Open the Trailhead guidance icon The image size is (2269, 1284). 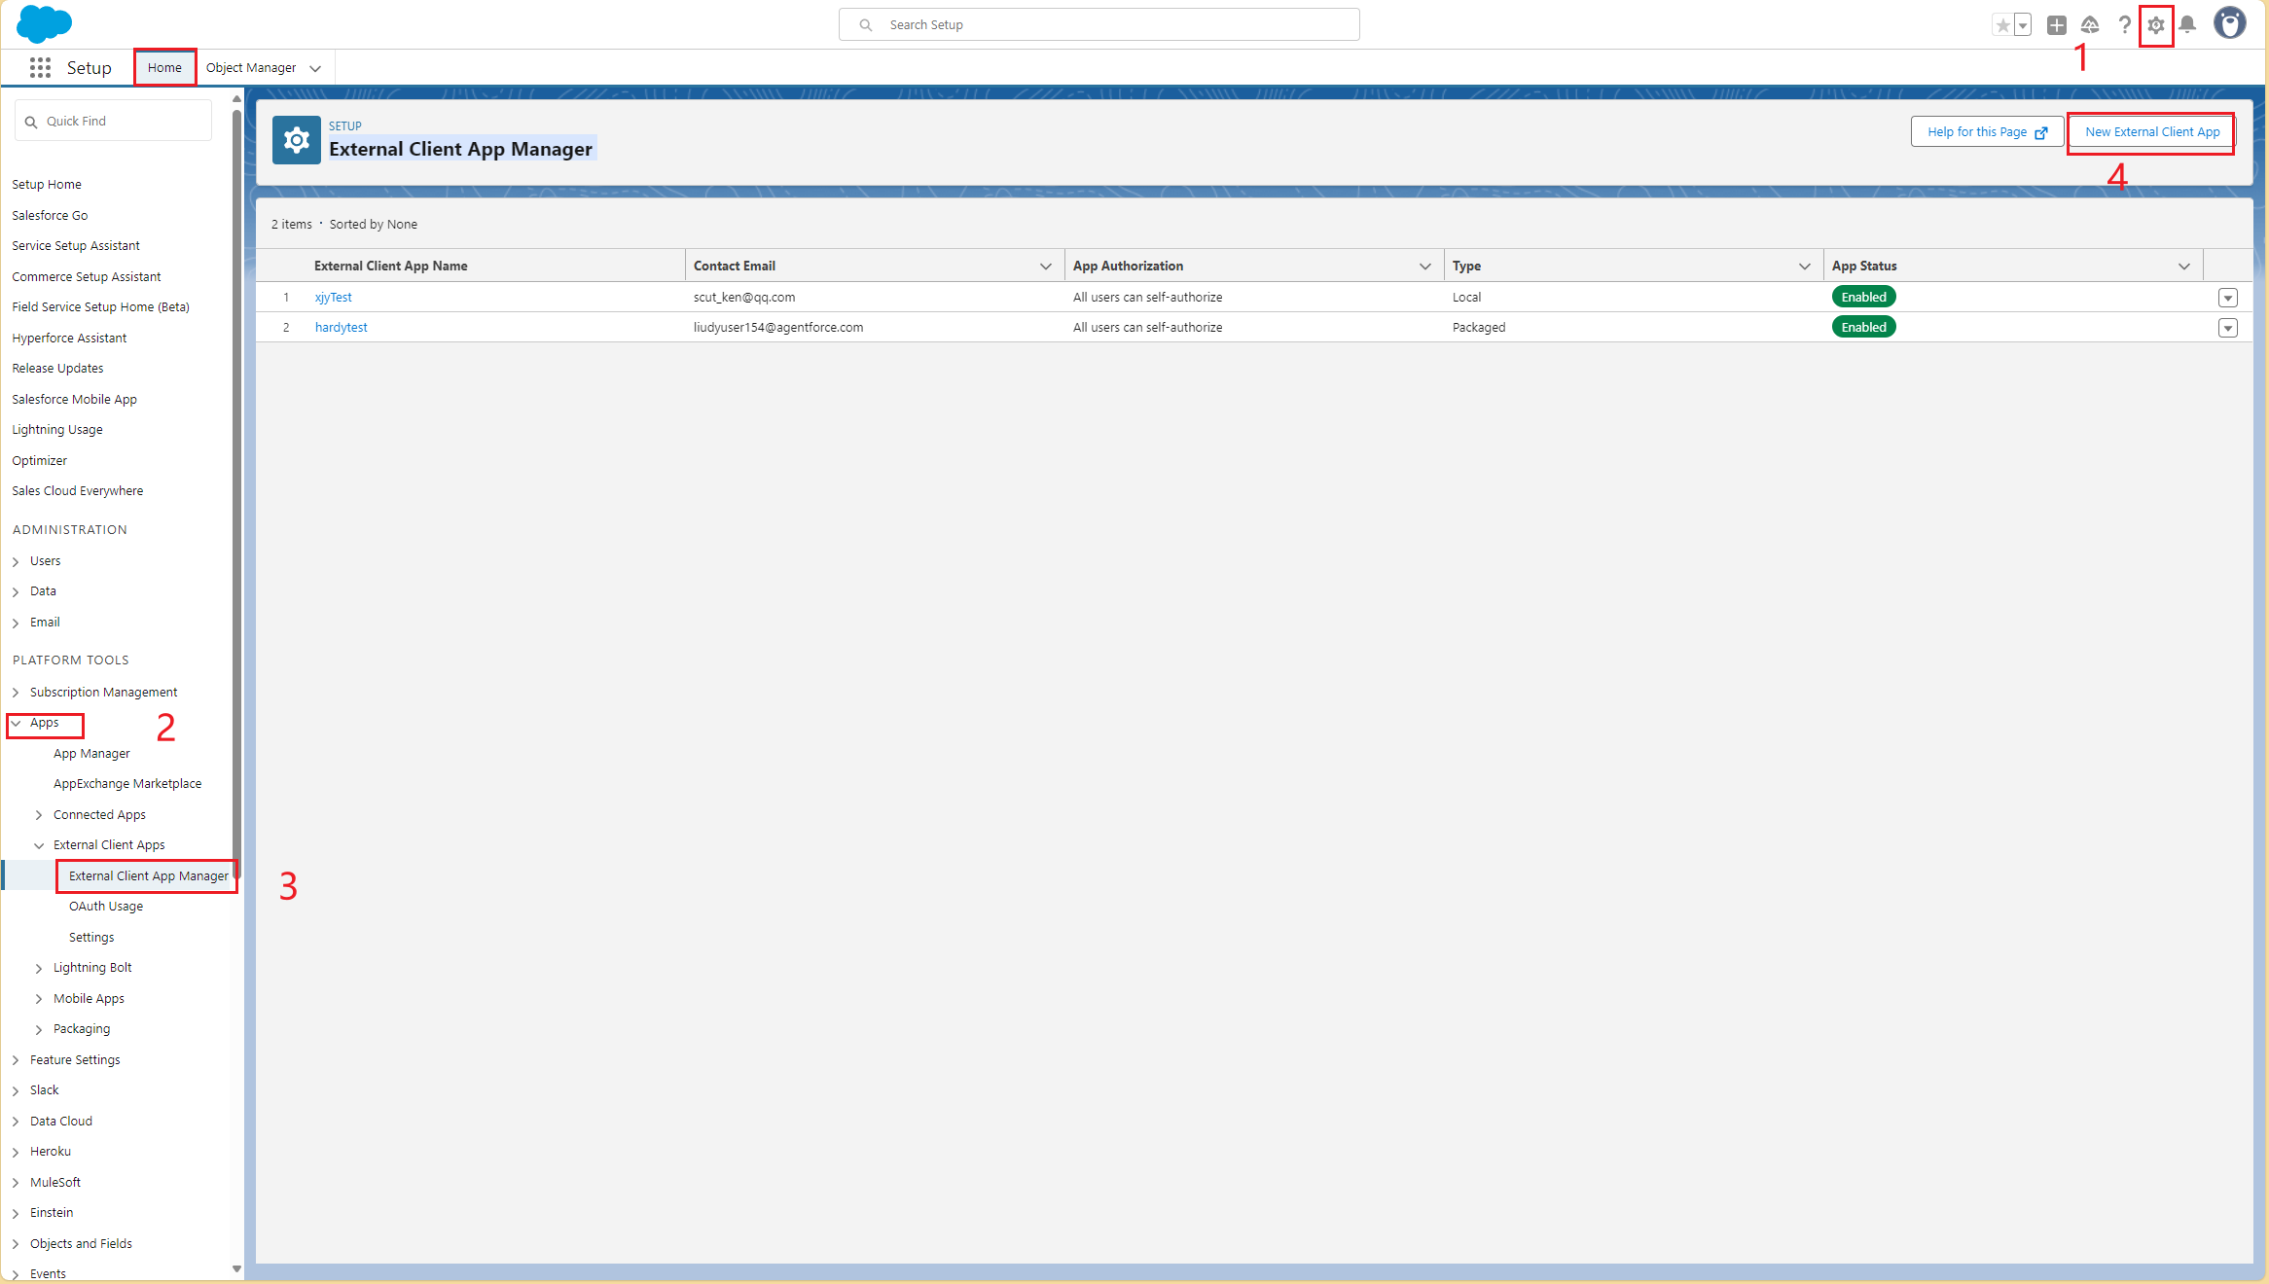point(2090,25)
